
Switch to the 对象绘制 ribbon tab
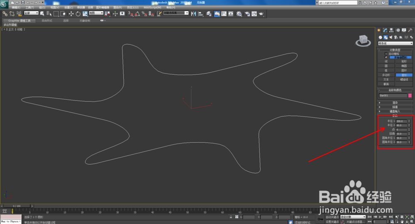[x=85, y=21]
